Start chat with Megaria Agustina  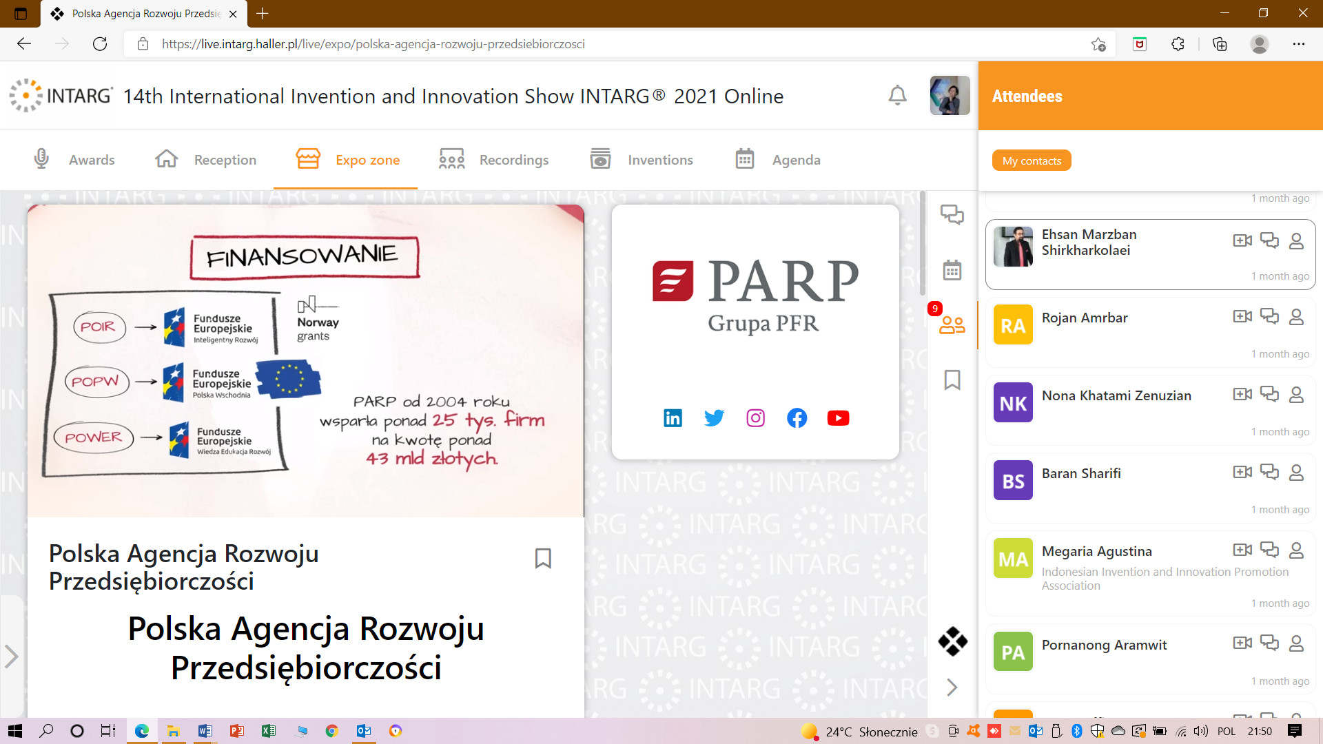click(1269, 550)
